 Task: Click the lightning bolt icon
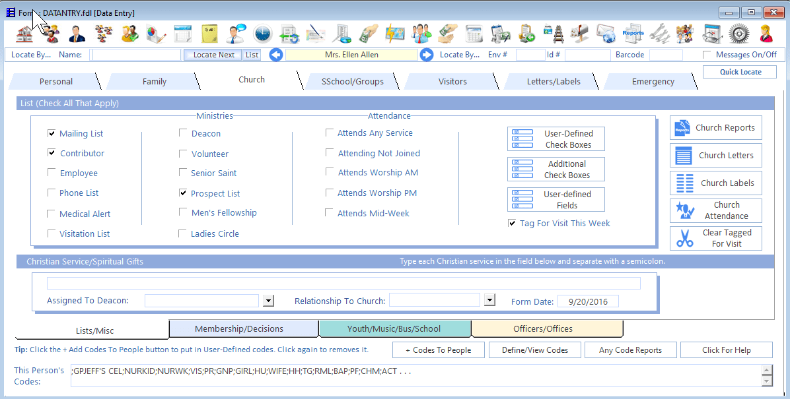point(394,34)
